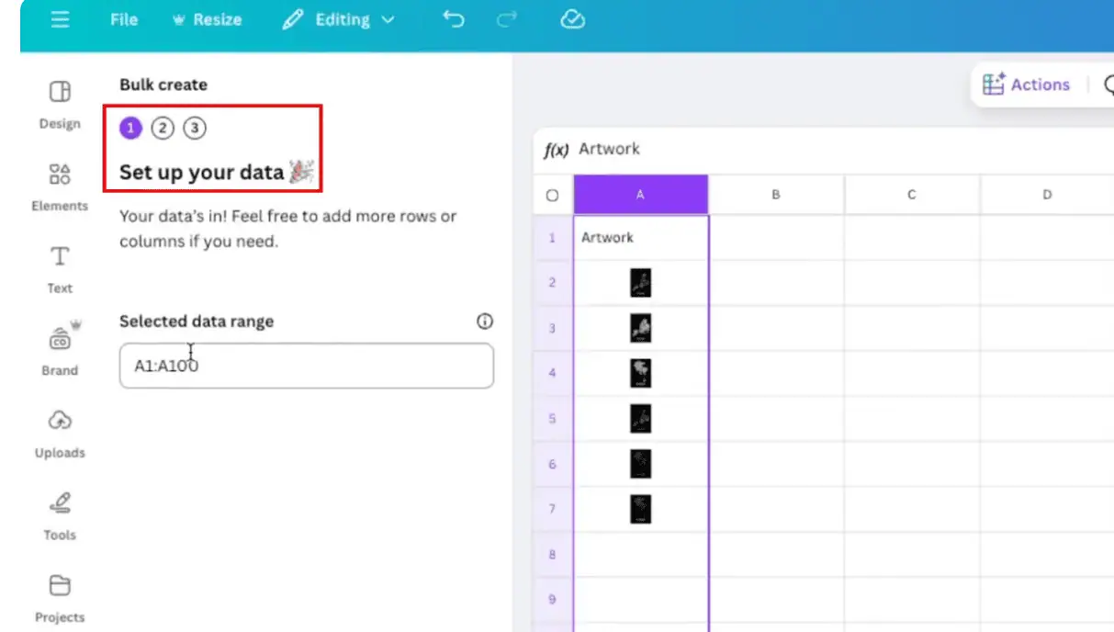The height and width of the screenshot is (632, 1114).
Task: Open the Elements panel
Action: 60,185
